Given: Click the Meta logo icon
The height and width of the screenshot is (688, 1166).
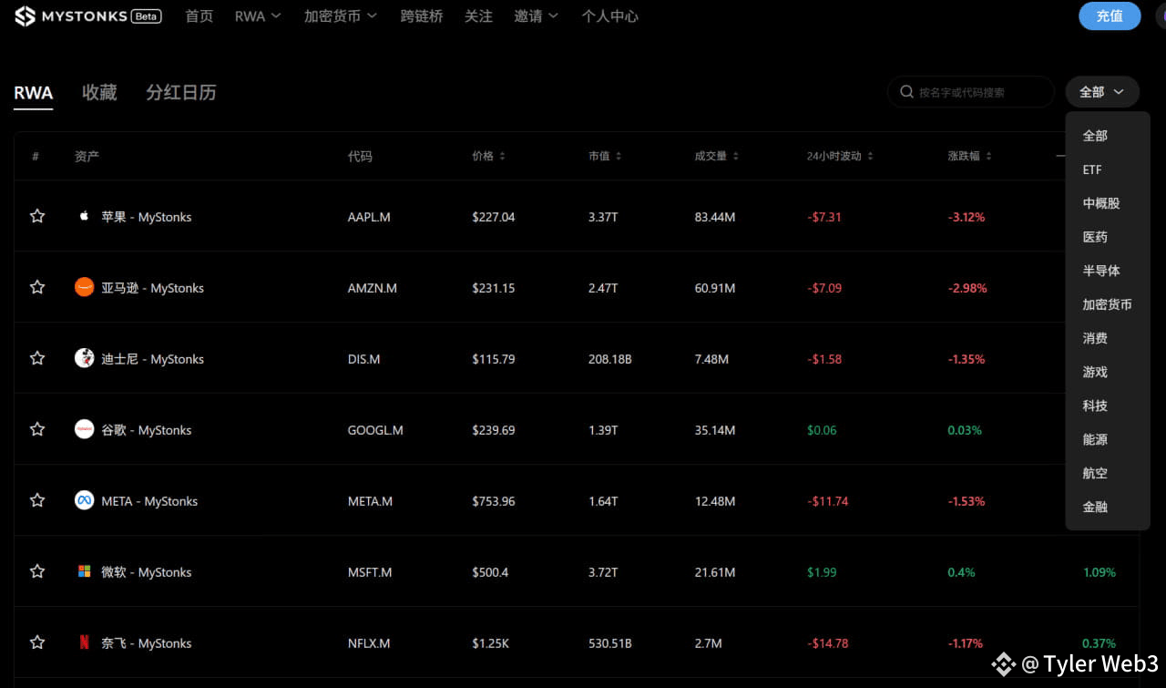Looking at the screenshot, I should 84,500.
